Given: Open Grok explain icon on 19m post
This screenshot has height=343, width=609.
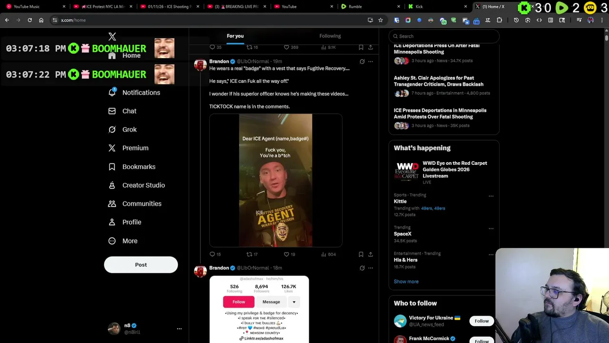Looking at the screenshot, I should point(362,61).
